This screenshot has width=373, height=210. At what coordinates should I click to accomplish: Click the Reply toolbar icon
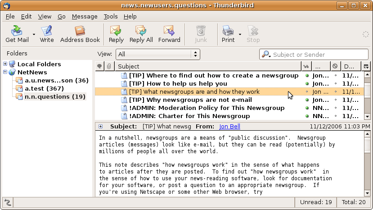(x=116, y=31)
